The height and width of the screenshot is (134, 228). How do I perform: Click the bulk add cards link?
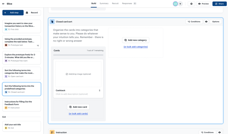[78, 113]
